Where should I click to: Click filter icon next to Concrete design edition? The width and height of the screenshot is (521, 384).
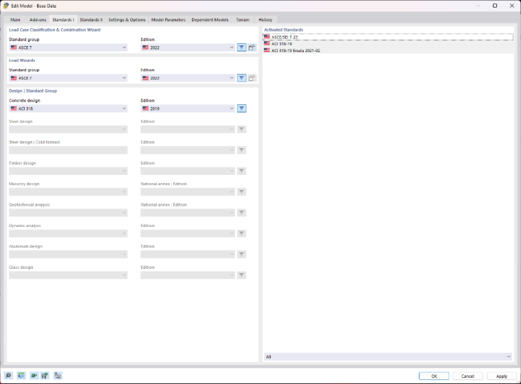click(241, 109)
